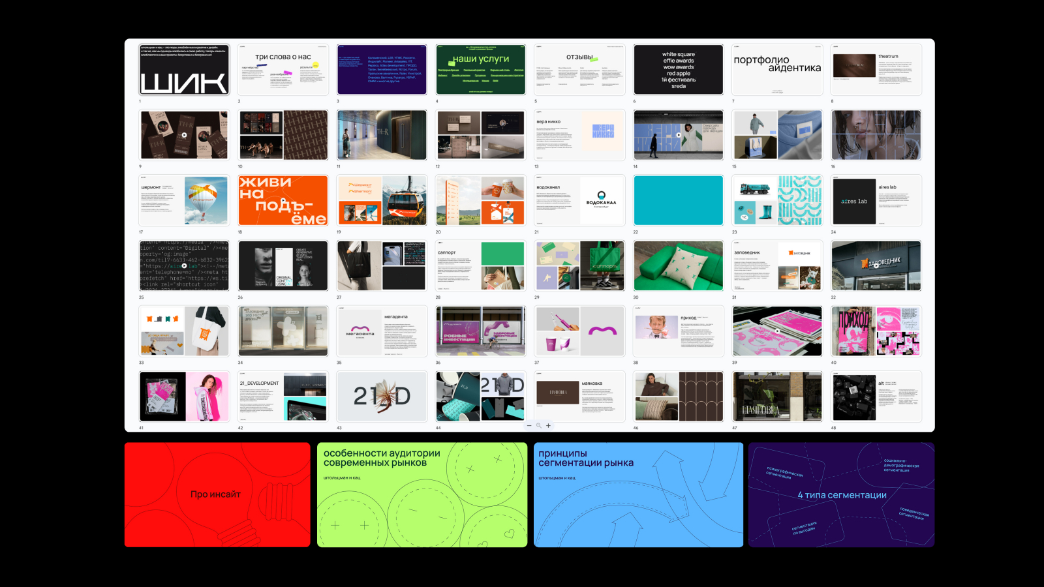Open slide 1 with the ШИК logo
Image resolution: width=1044 pixels, height=587 pixels.
coord(184,70)
